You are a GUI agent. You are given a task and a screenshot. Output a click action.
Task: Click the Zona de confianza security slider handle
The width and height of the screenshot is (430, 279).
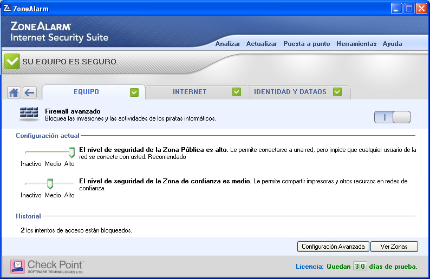tap(50, 184)
